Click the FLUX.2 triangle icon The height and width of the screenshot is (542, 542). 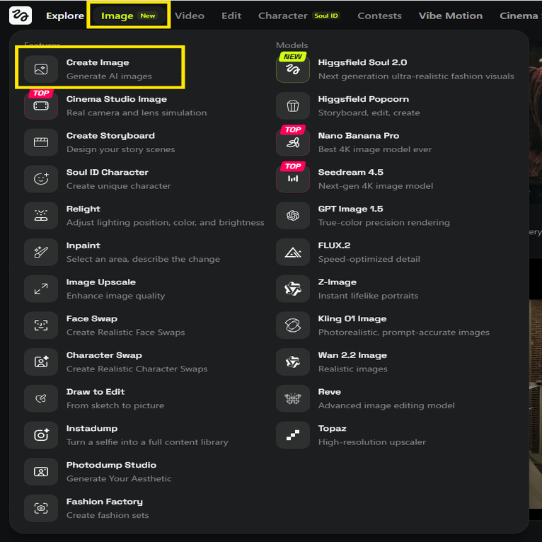click(293, 253)
